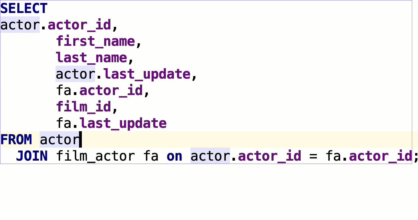Click the film_actor table name
The image size is (418, 220).
(x=95, y=156)
